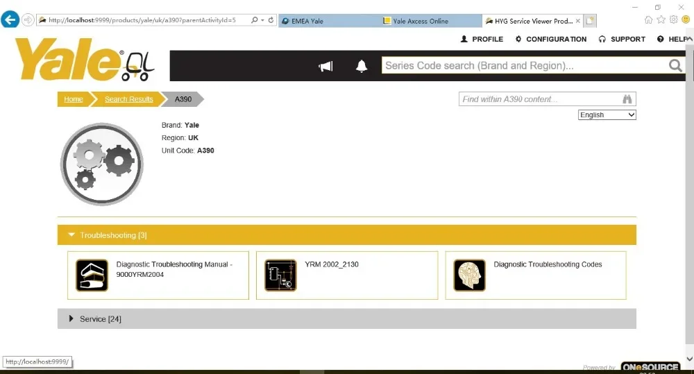Screen dimensions: 694x374
Task: Open the English language dropdown
Action: 607,114
